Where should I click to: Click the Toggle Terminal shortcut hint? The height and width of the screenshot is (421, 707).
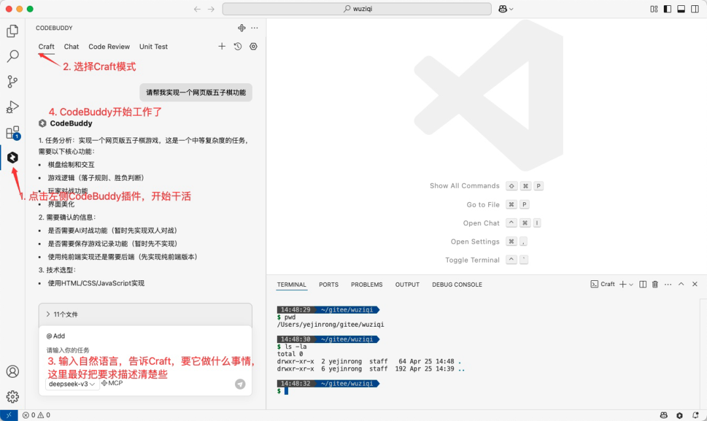click(x=486, y=260)
